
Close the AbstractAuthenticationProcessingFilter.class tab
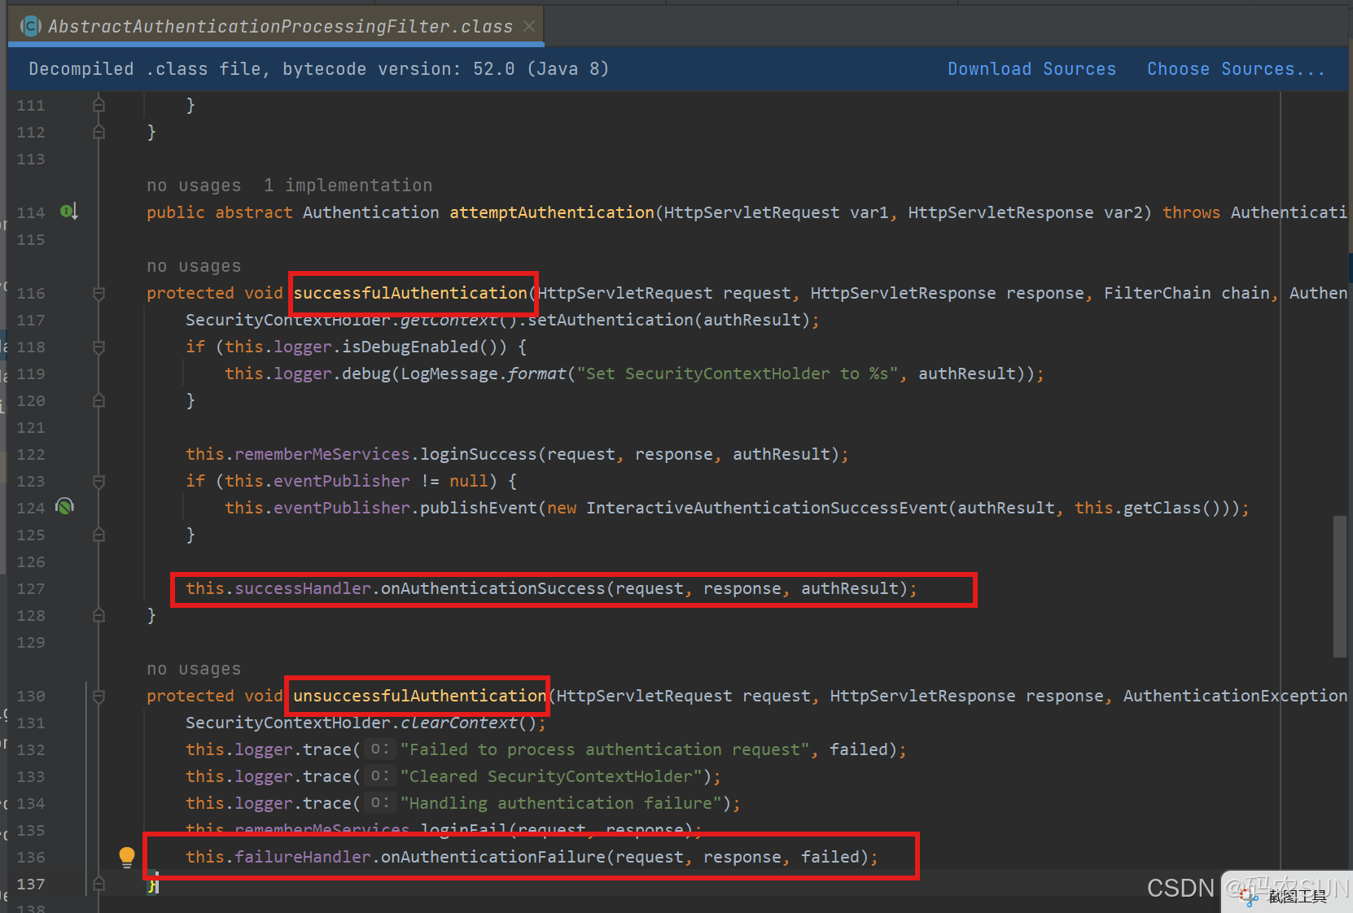click(529, 26)
